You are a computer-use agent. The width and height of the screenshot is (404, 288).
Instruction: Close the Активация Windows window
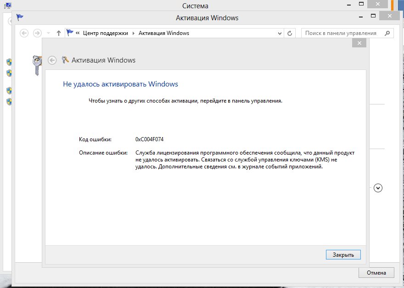click(x=390, y=16)
